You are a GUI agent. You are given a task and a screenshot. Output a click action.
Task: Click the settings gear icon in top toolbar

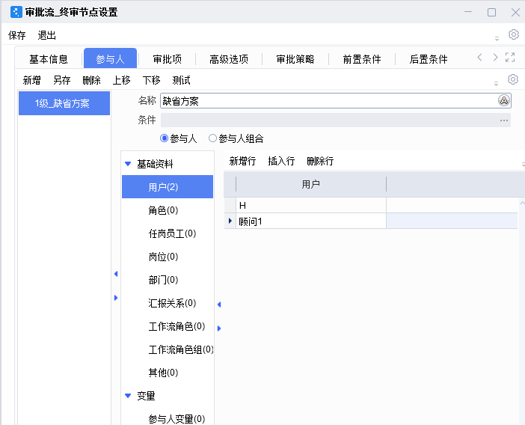[513, 34]
